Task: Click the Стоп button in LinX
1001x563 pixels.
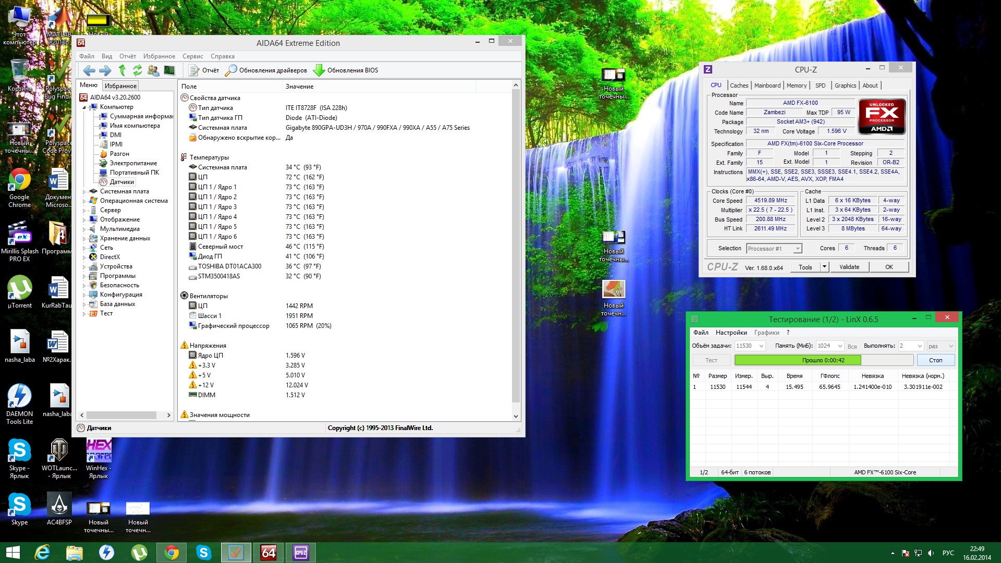Action: pyautogui.click(x=935, y=360)
